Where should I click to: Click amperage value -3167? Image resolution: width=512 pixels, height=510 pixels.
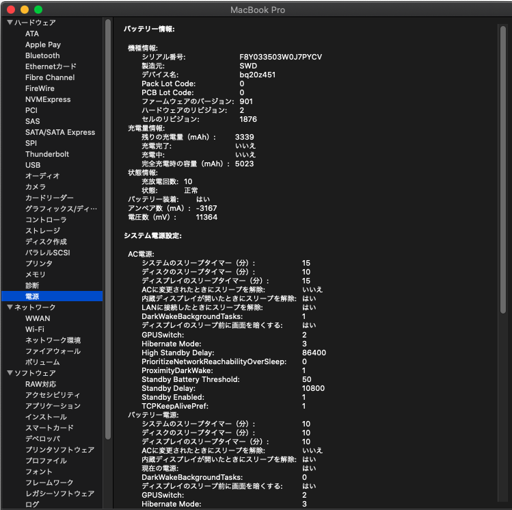click(x=206, y=208)
